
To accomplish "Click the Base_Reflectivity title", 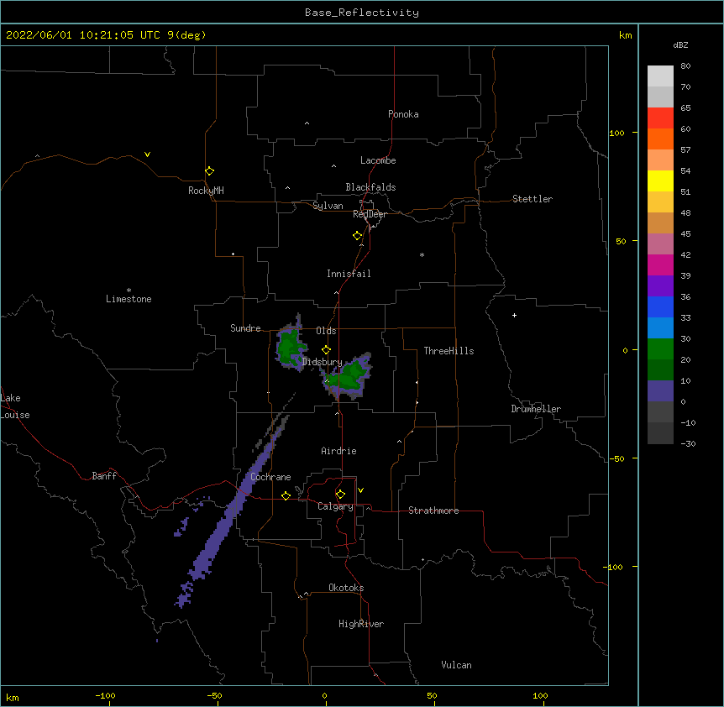I will [x=362, y=13].
